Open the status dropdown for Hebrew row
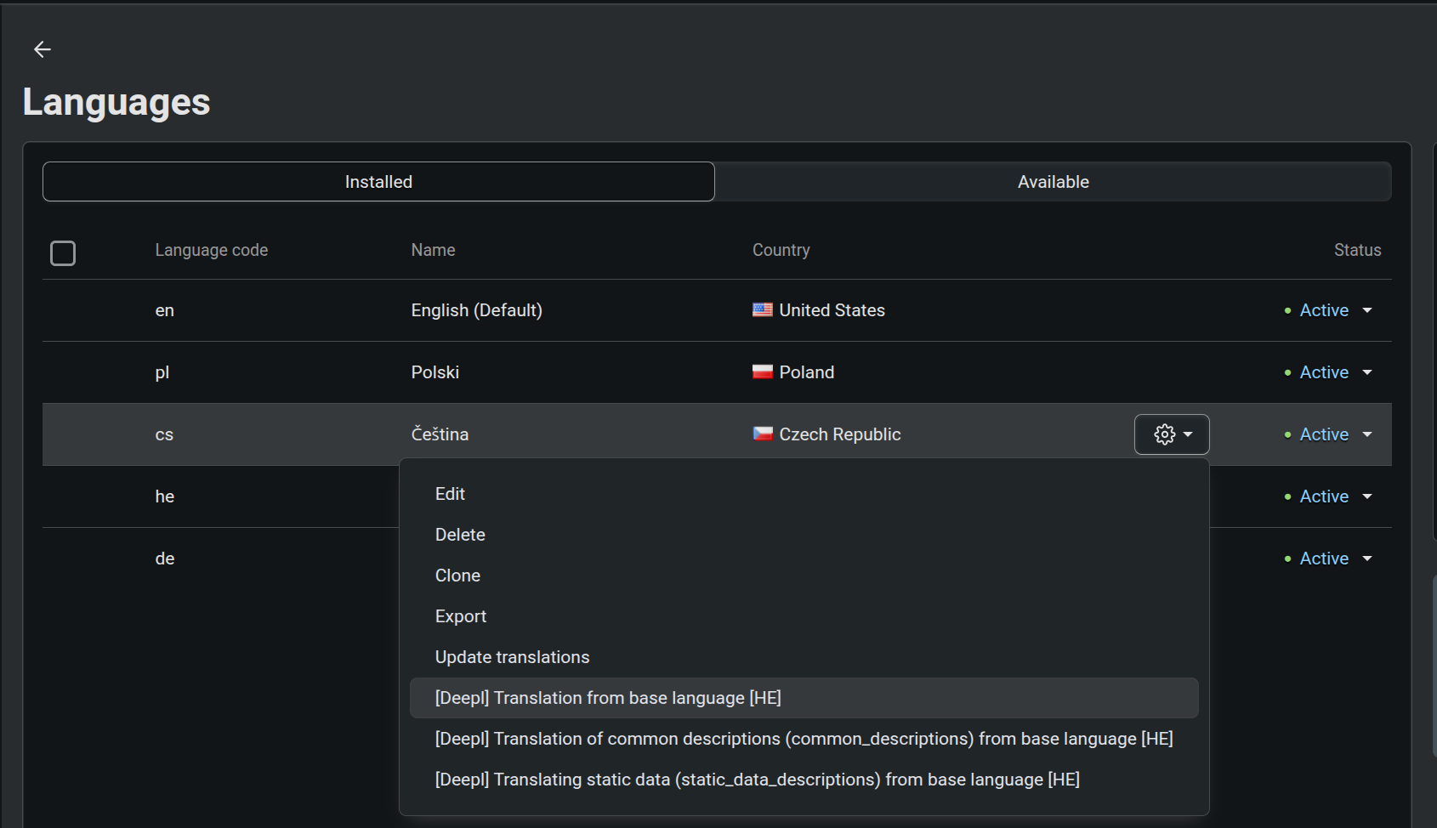Screen dimensions: 1437x828 click(1367, 496)
